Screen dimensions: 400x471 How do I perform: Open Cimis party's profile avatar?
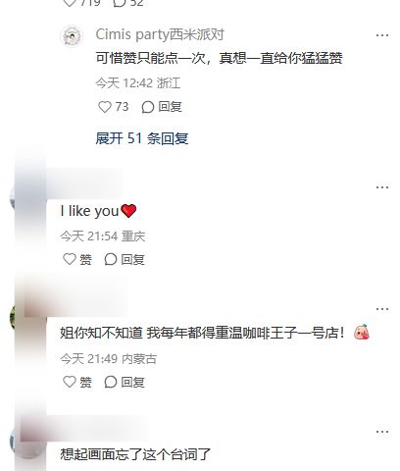click(72, 36)
